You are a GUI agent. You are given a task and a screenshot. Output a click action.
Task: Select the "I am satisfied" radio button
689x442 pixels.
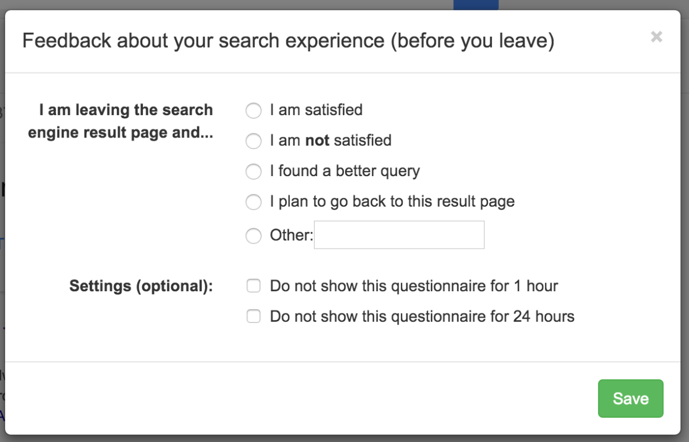point(253,110)
